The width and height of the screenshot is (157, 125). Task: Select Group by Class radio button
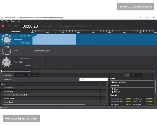coord(113,89)
